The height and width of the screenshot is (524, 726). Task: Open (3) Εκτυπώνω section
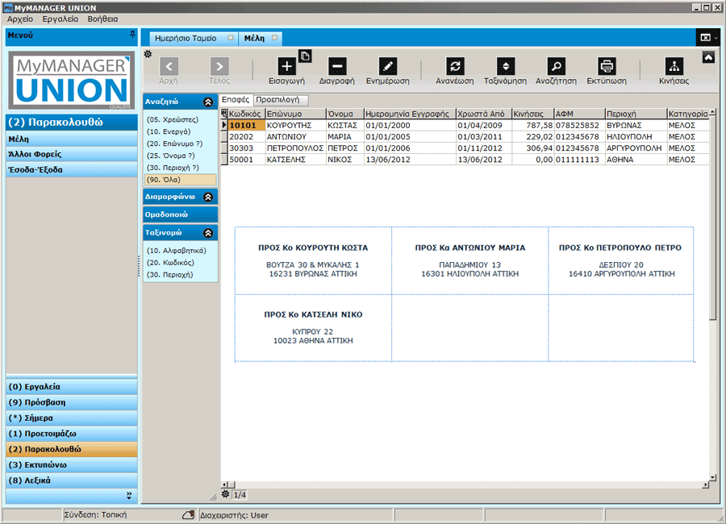[72, 465]
